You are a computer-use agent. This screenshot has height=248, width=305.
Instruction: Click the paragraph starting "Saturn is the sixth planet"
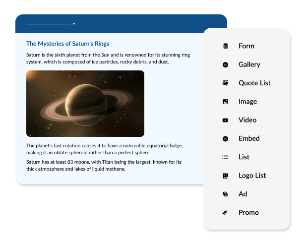pyautogui.click(x=108, y=59)
